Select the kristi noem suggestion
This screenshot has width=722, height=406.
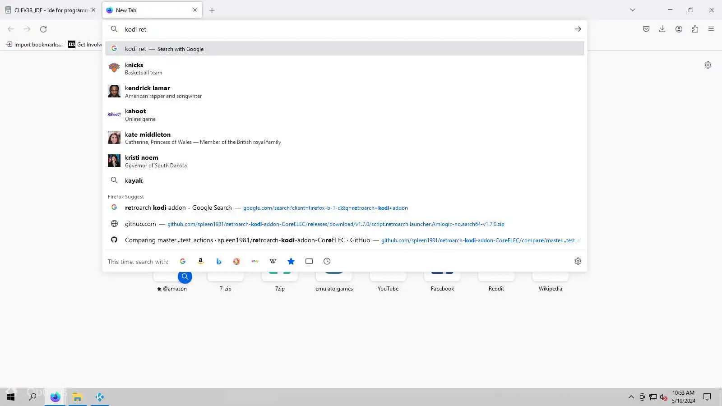pos(345,161)
